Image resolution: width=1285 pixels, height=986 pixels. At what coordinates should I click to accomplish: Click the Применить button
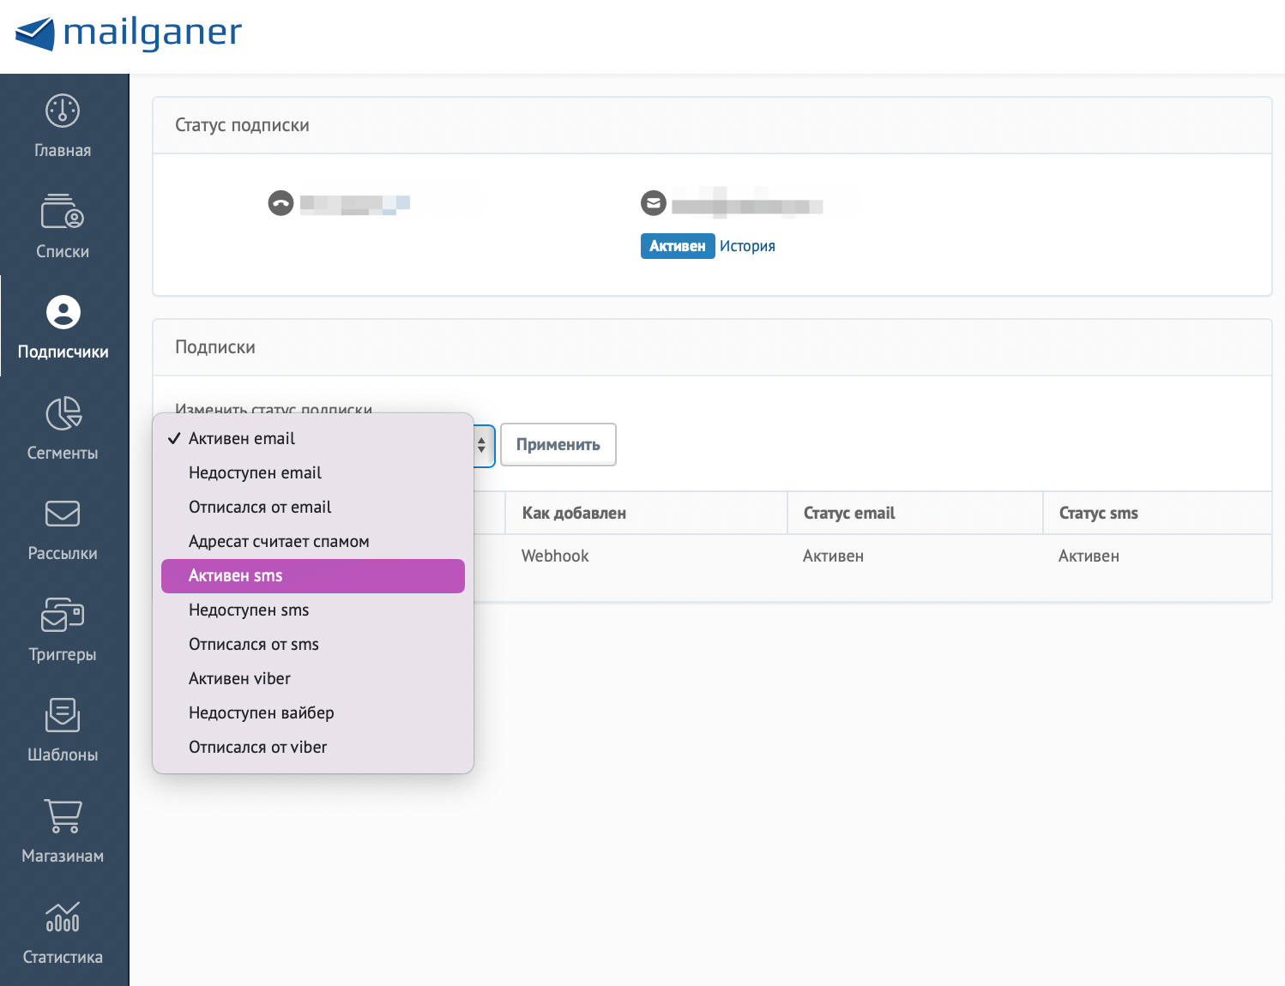(x=558, y=445)
